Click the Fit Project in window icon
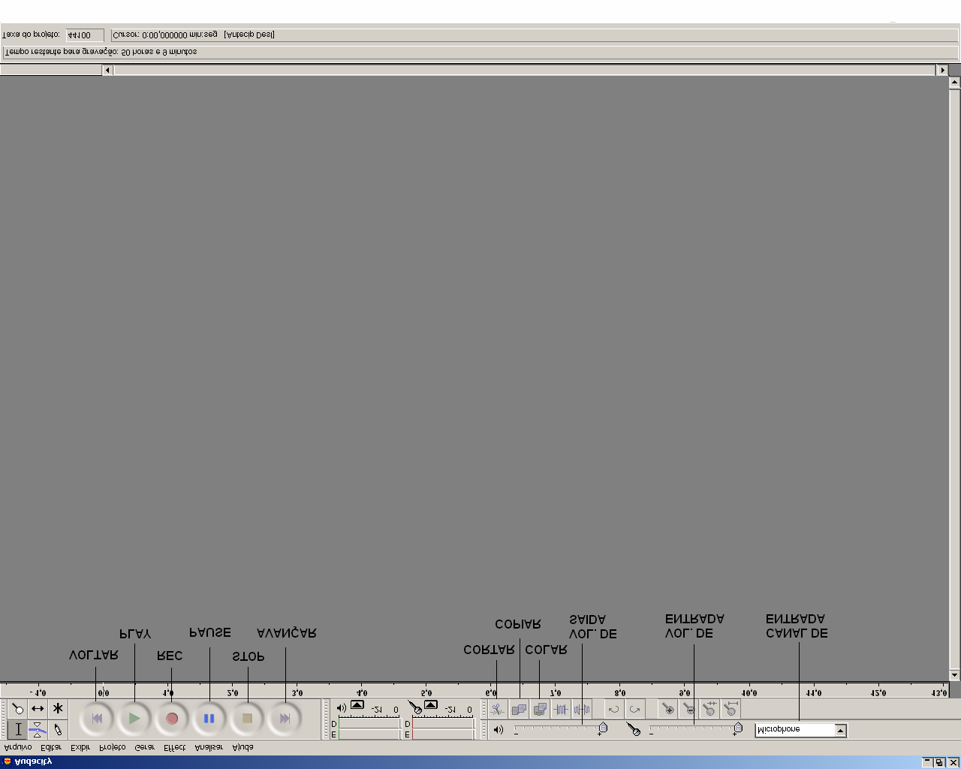Image resolution: width=961 pixels, height=769 pixels. tap(731, 709)
